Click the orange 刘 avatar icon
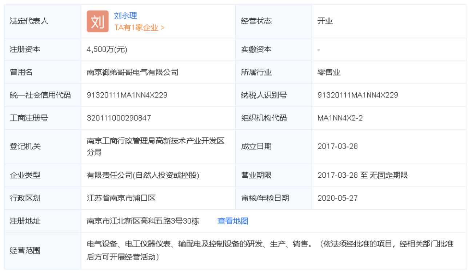The height and width of the screenshot is (274, 472). 97,21
